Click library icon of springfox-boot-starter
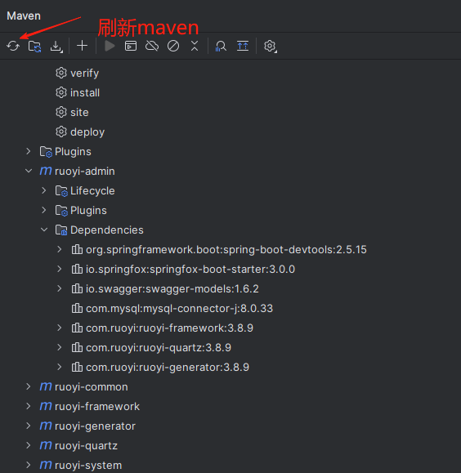Viewport: 461px width, 473px height. (77, 269)
